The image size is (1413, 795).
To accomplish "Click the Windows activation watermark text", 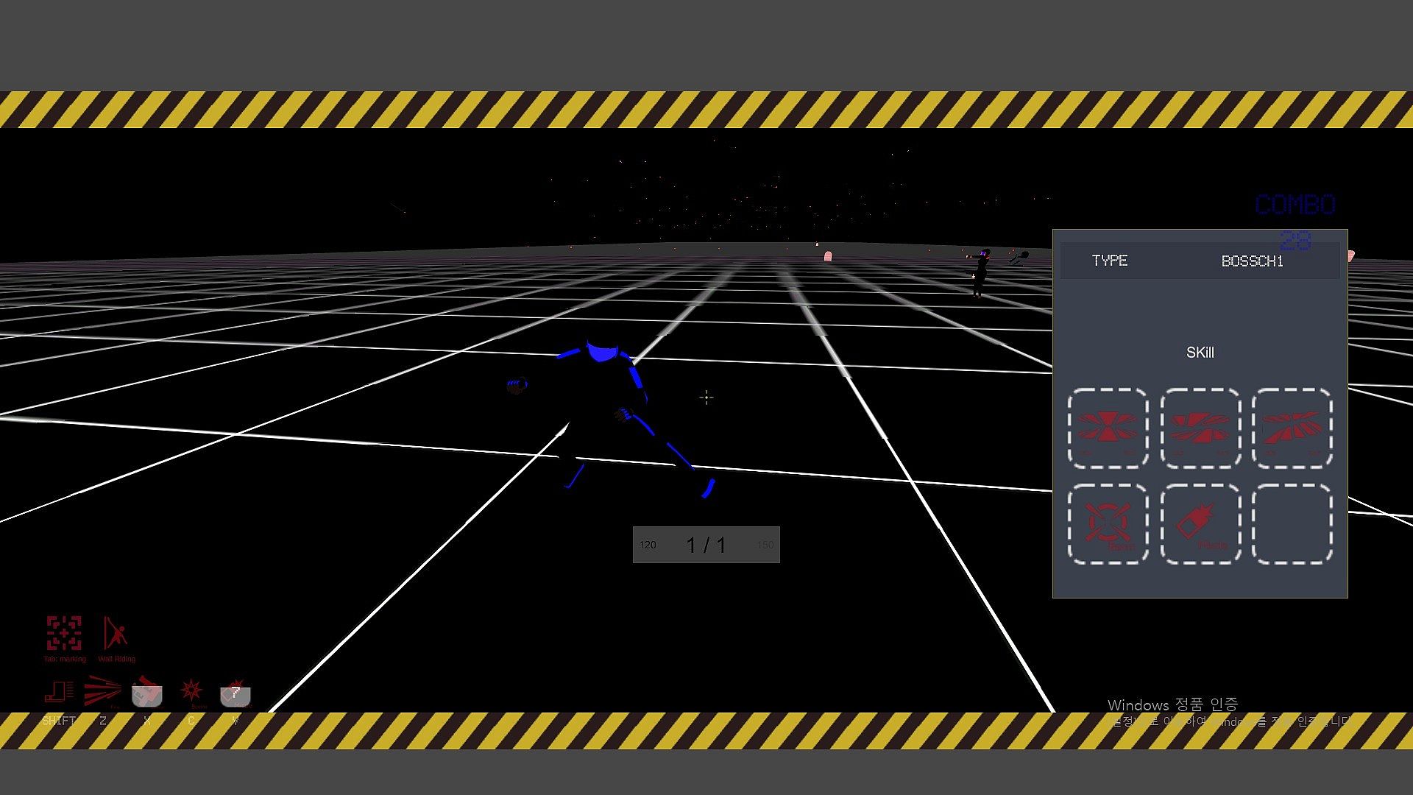I will [x=1172, y=705].
